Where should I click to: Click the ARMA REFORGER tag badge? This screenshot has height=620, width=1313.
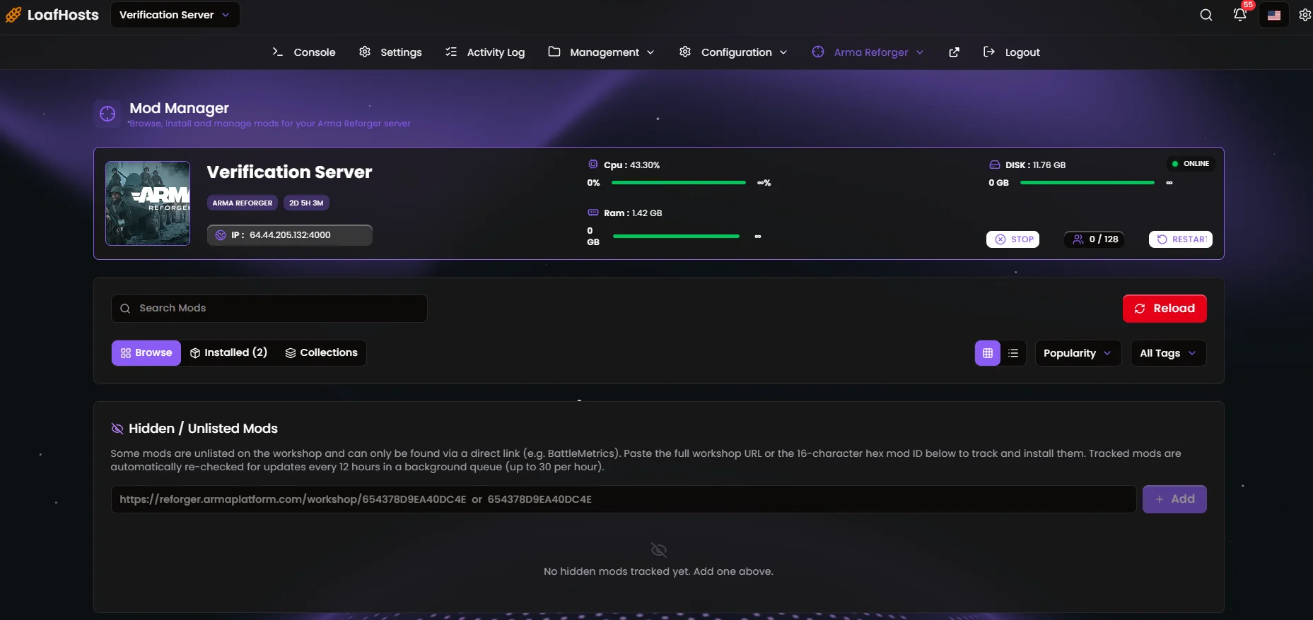[243, 203]
